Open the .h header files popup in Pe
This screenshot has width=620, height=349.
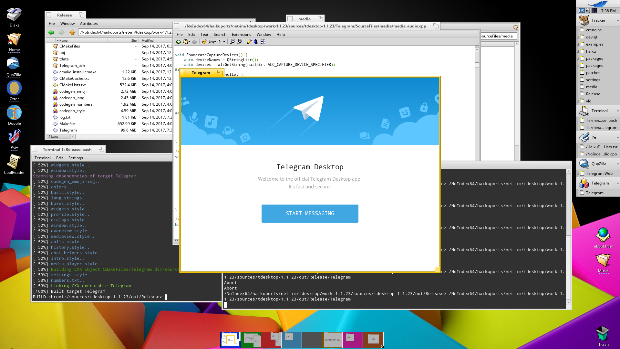(222, 42)
